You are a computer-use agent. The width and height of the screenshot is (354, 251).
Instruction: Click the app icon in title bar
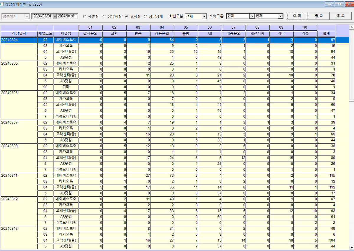coord(2,4)
